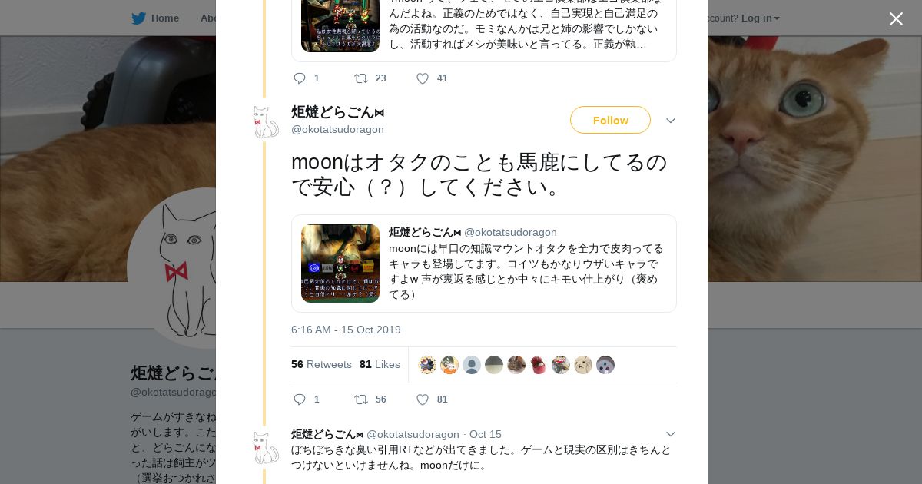Open the tweet timestamp 6:16 AM link
Screen dimensions: 922x484
click(x=346, y=330)
